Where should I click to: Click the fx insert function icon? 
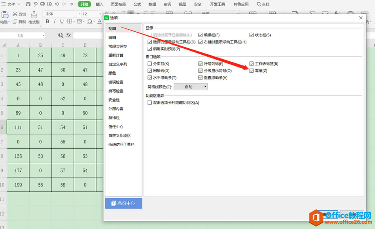[69, 35]
